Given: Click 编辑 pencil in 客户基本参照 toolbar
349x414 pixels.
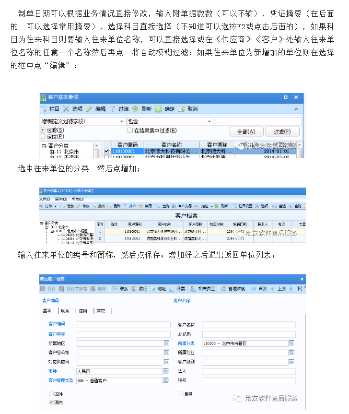Looking at the screenshot, I should point(96,109).
